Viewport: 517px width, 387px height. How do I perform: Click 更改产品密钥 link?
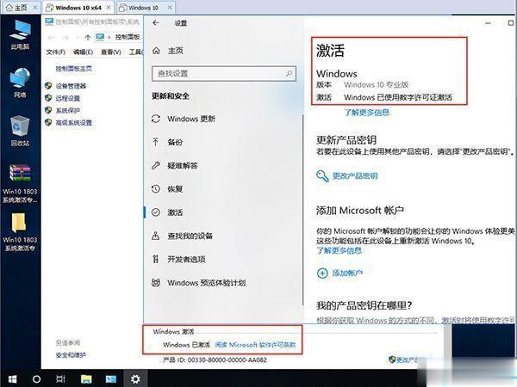click(x=355, y=175)
